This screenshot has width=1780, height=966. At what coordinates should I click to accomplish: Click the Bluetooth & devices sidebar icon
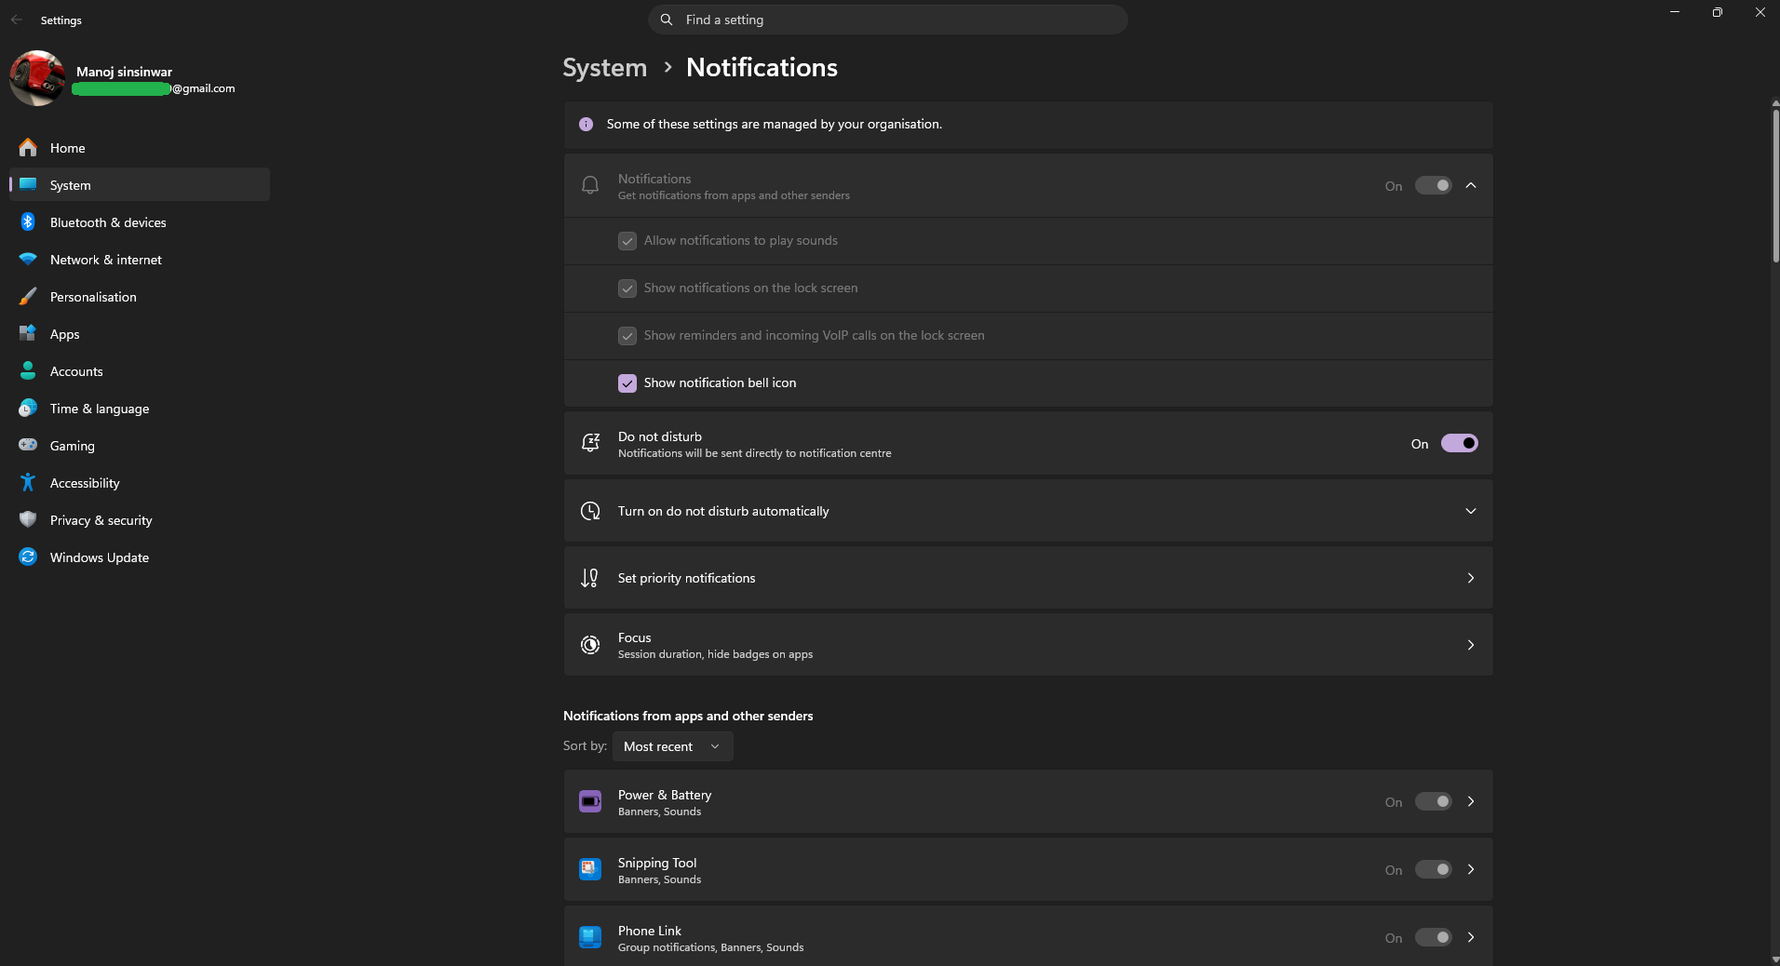point(28,222)
